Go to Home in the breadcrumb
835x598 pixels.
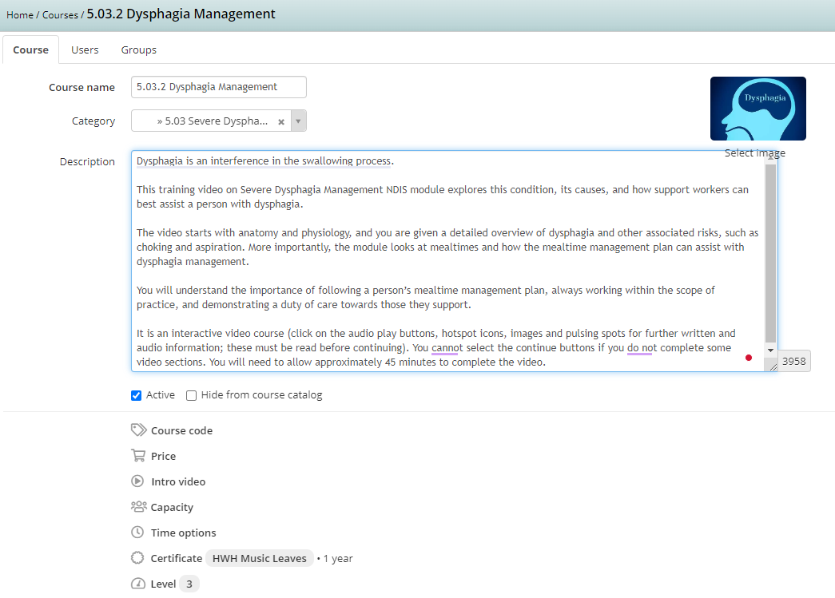[20, 15]
